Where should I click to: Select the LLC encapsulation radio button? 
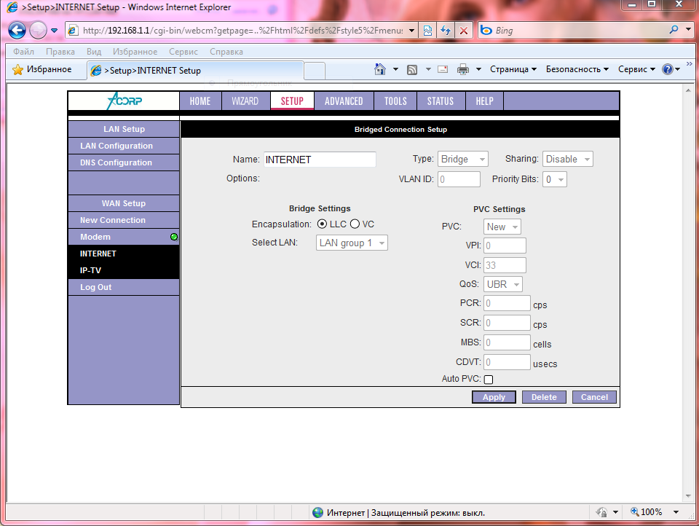click(323, 224)
